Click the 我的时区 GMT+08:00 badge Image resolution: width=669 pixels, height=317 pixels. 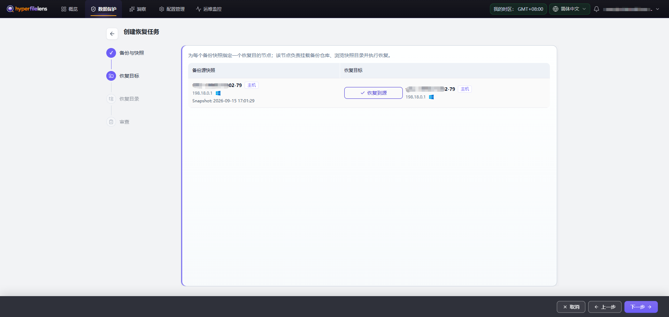[518, 9]
